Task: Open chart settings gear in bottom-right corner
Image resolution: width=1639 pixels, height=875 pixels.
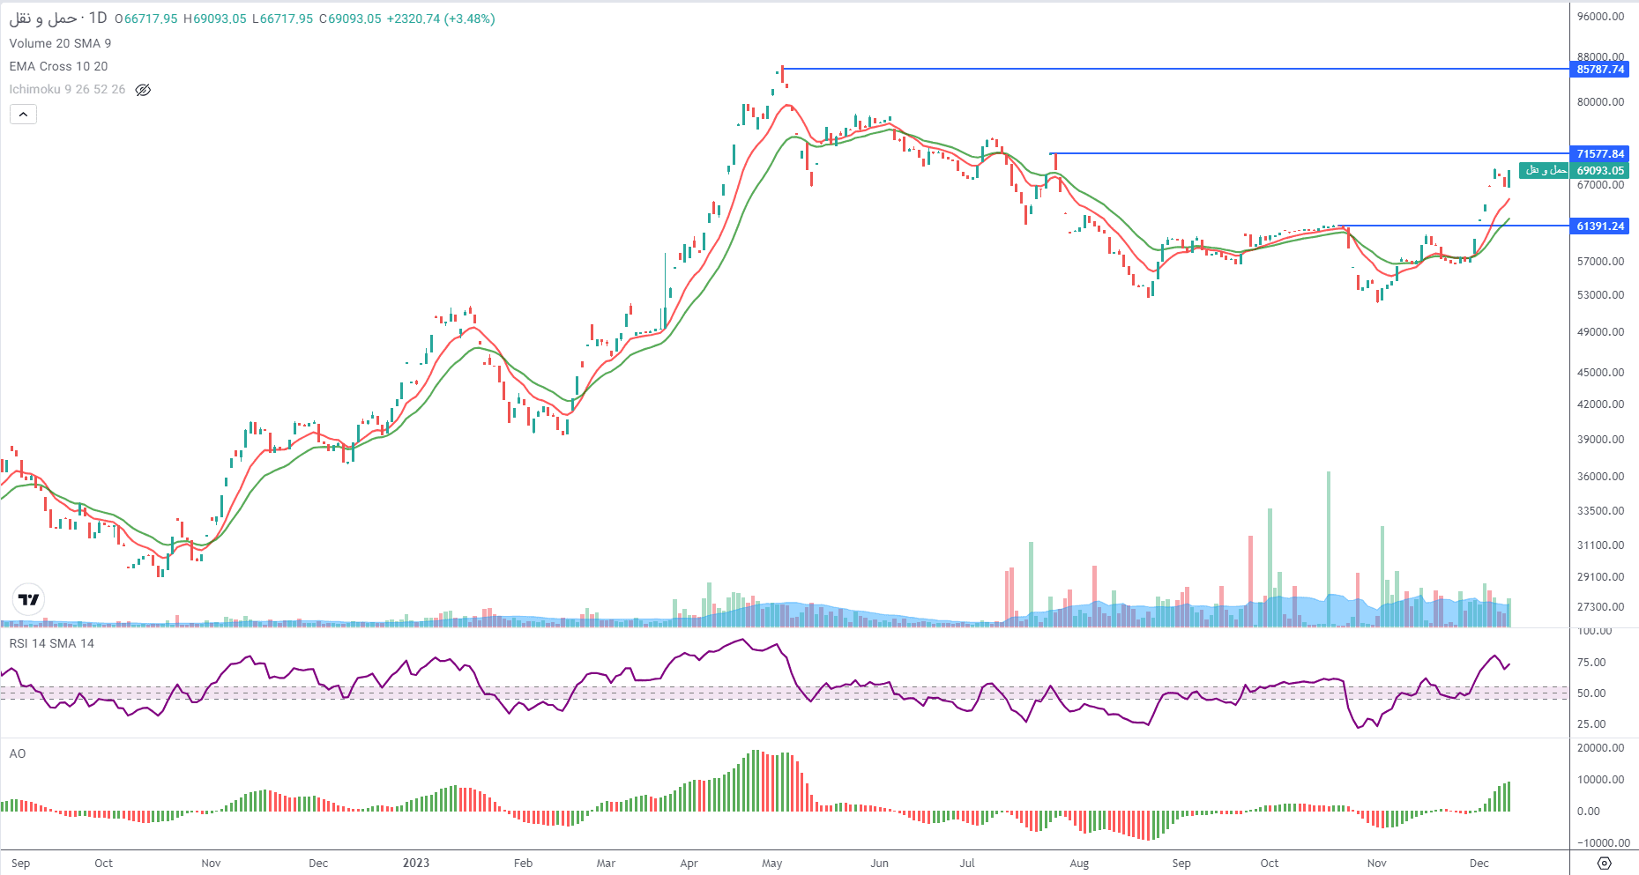Action: click(1604, 863)
